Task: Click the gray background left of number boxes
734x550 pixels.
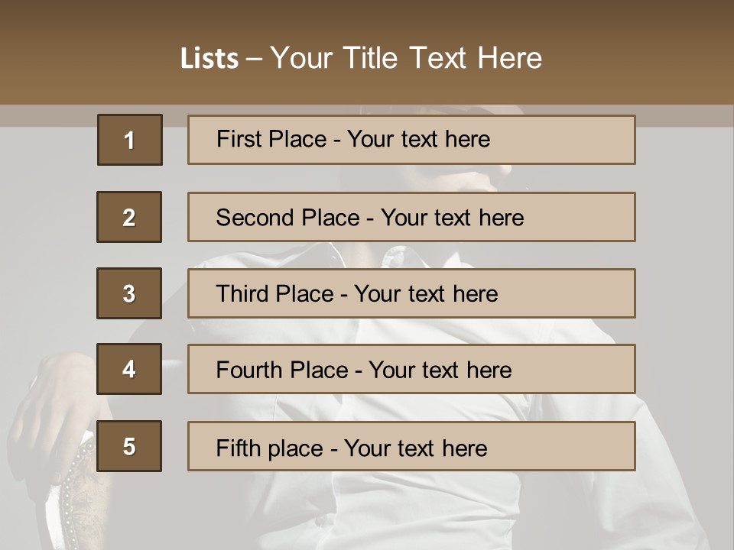Action: (x=46, y=229)
